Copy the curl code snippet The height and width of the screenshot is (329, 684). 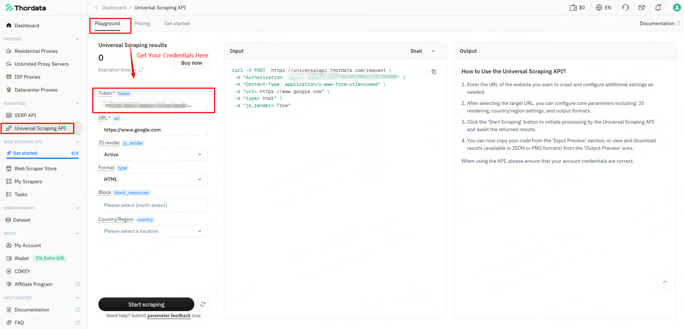click(x=434, y=72)
